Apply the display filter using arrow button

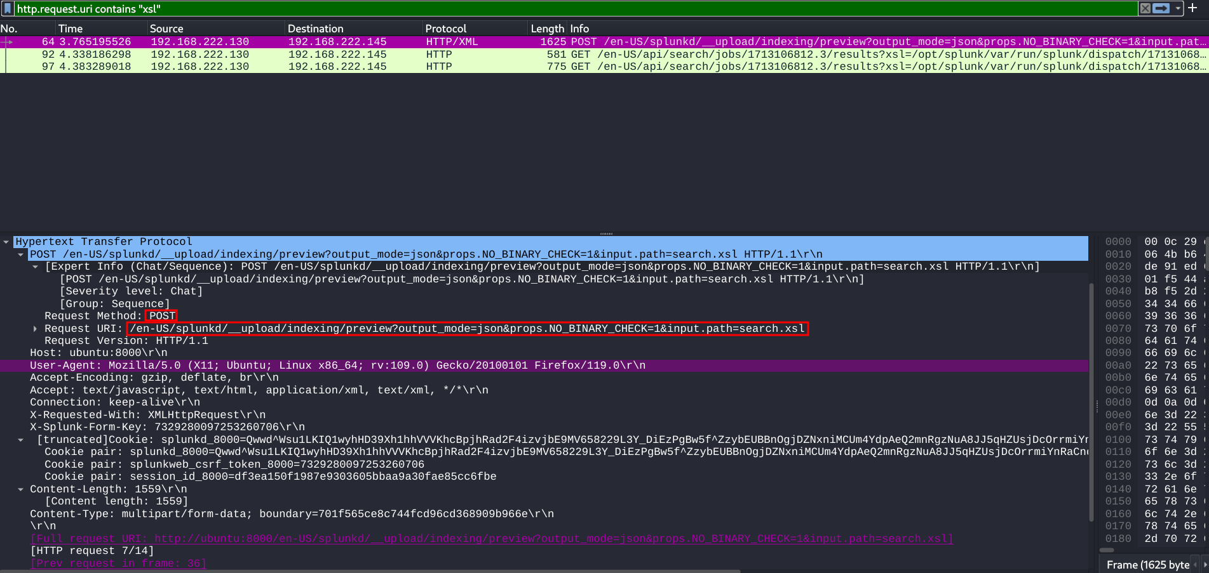tap(1161, 8)
